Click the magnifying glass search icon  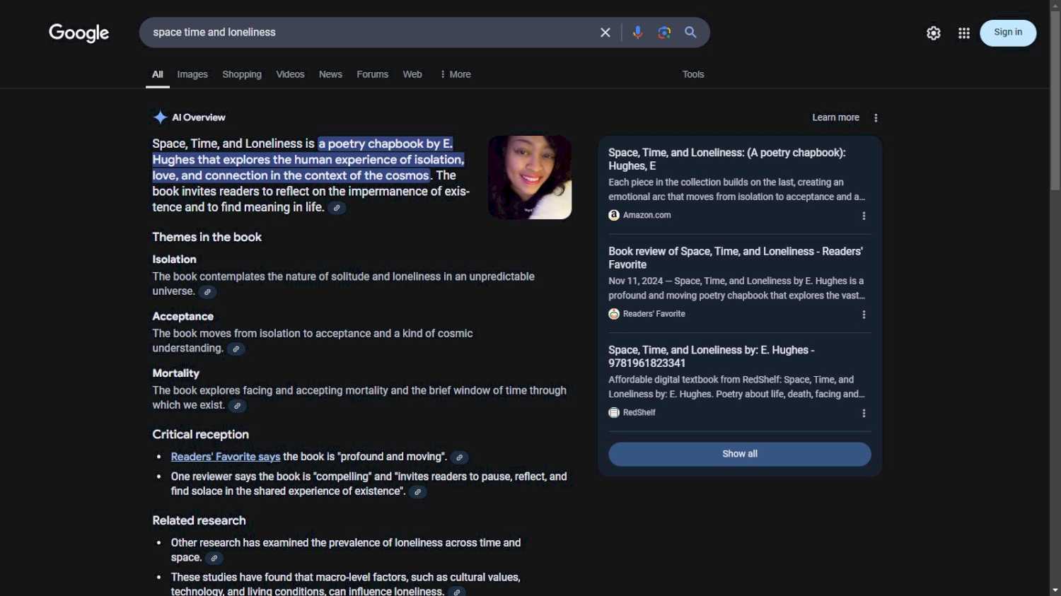click(x=691, y=33)
